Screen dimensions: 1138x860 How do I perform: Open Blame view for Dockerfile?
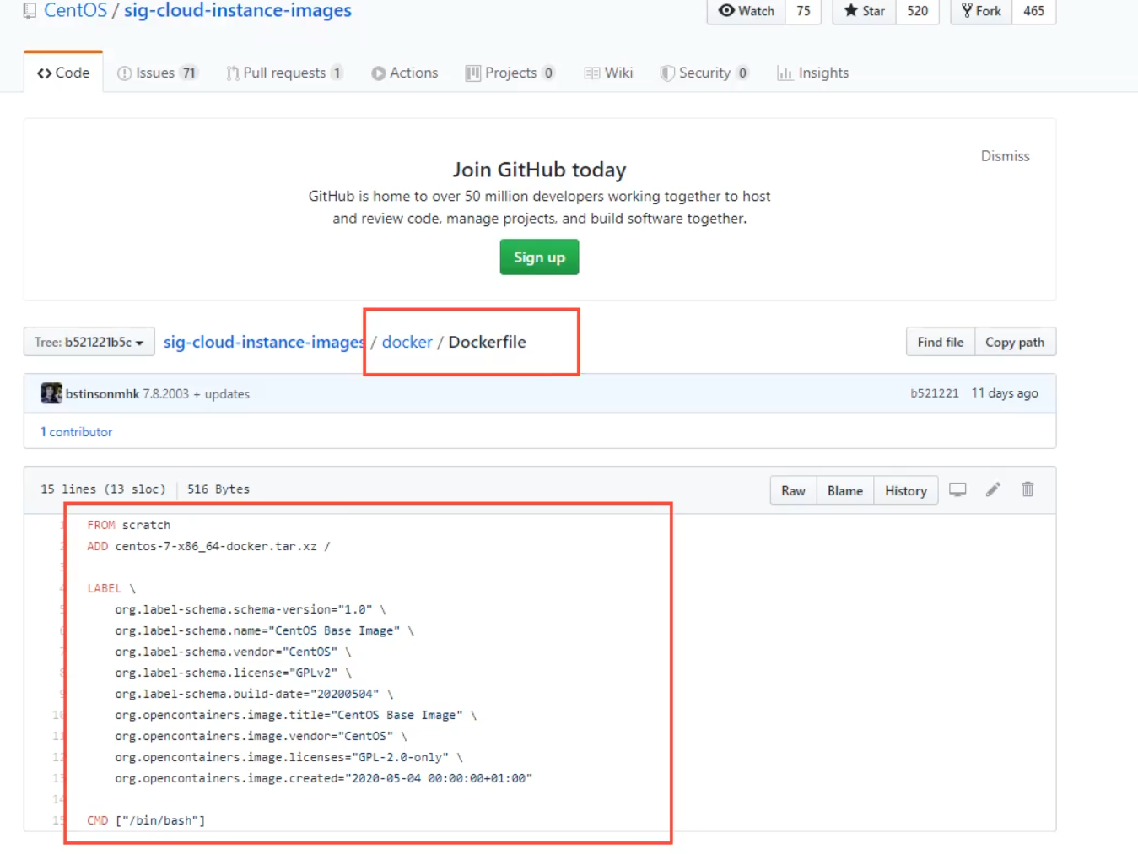coord(844,490)
